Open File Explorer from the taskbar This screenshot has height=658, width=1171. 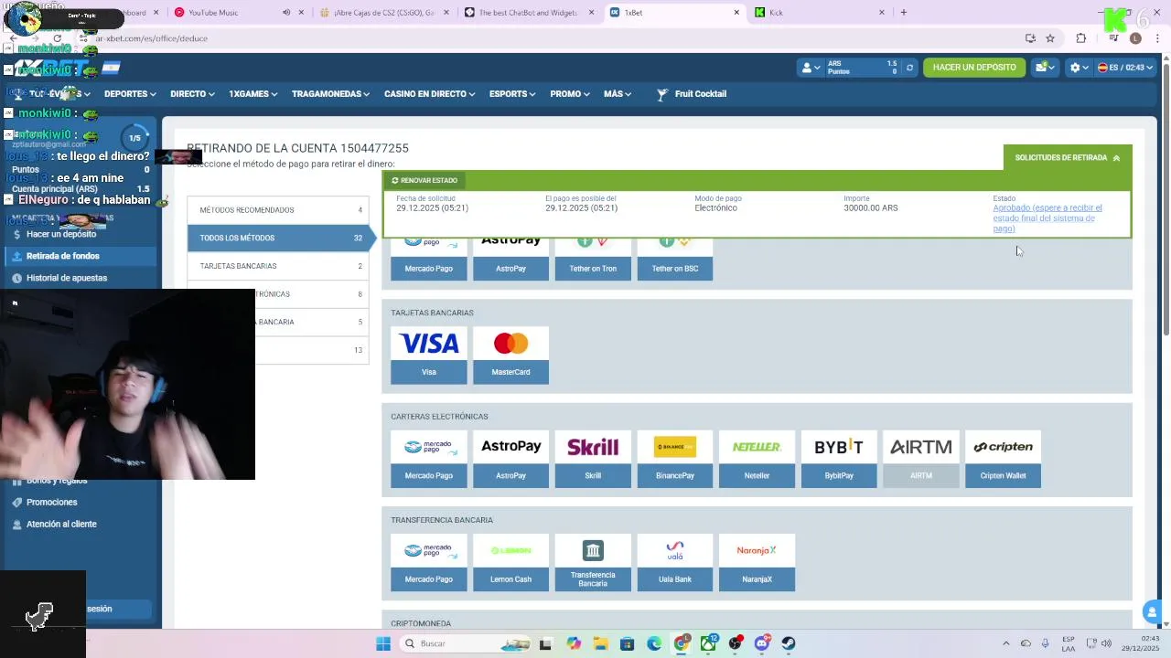(x=600, y=643)
